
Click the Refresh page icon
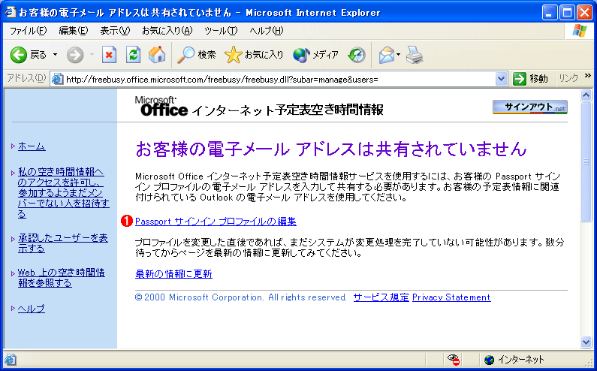133,55
